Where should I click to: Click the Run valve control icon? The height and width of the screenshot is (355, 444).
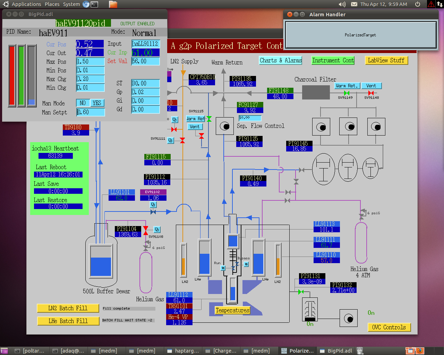(x=223, y=268)
